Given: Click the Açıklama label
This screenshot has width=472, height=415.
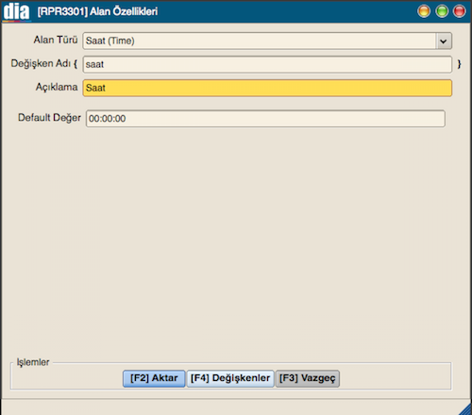Looking at the screenshot, I should 57,87.
